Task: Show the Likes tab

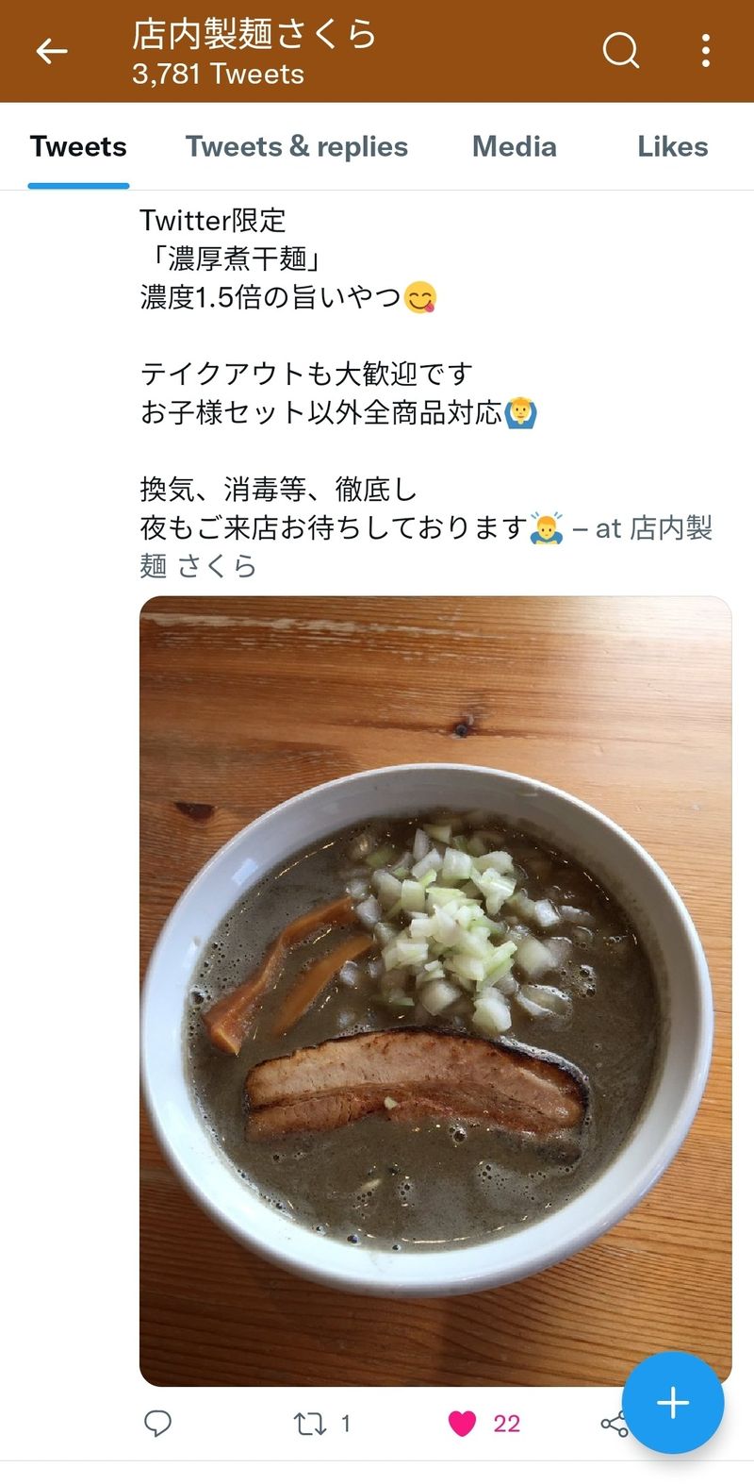Action: (673, 146)
